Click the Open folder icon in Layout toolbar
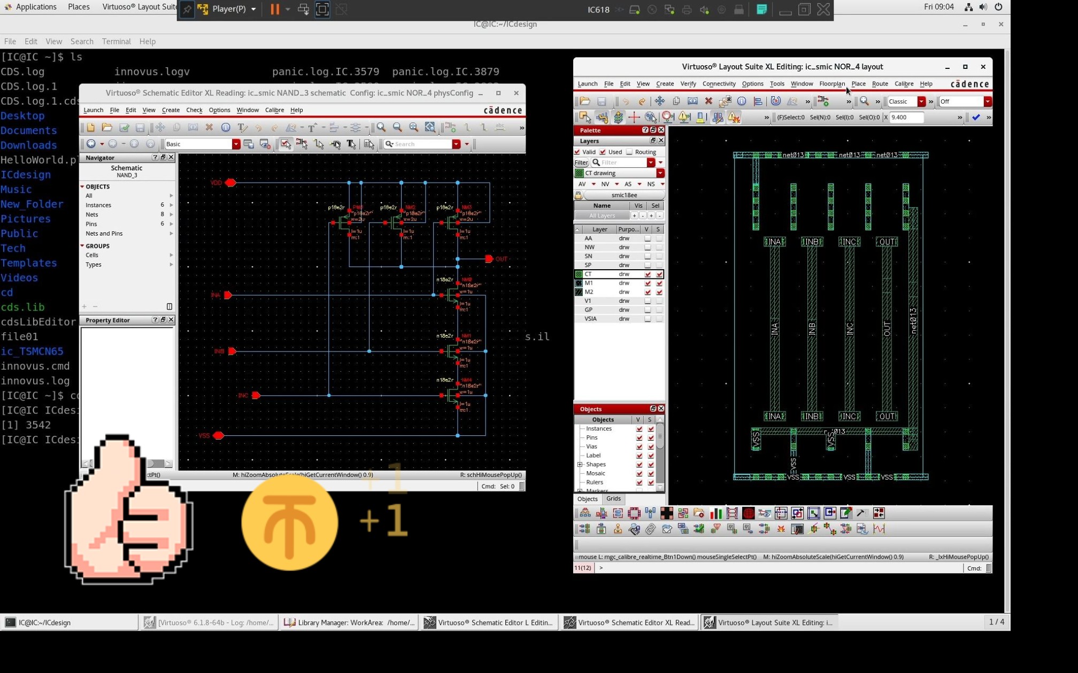This screenshot has height=673, width=1078. pyautogui.click(x=584, y=101)
